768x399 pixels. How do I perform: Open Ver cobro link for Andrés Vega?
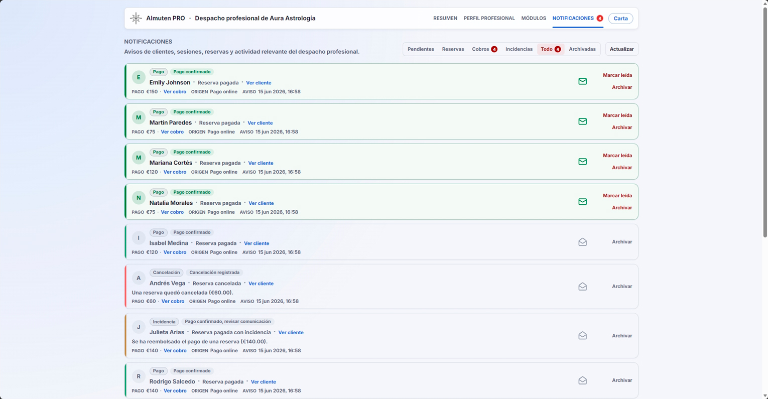click(173, 301)
